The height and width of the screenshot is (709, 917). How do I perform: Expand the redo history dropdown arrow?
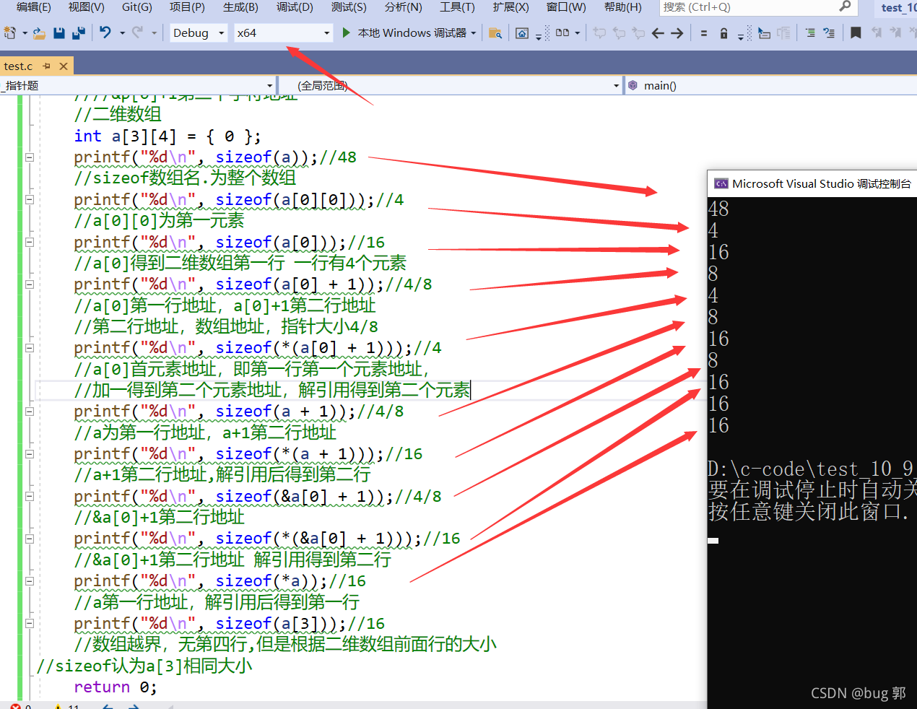(x=154, y=33)
